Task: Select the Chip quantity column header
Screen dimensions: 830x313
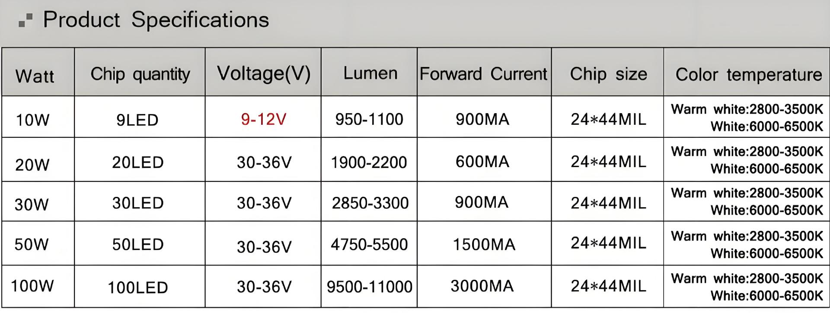Action: coord(140,74)
